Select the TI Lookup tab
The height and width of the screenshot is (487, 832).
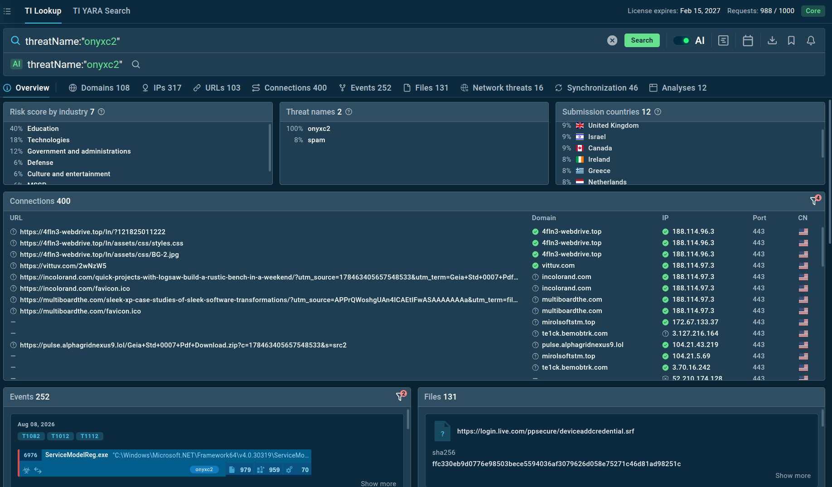pyautogui.click(x=43, y=11)
